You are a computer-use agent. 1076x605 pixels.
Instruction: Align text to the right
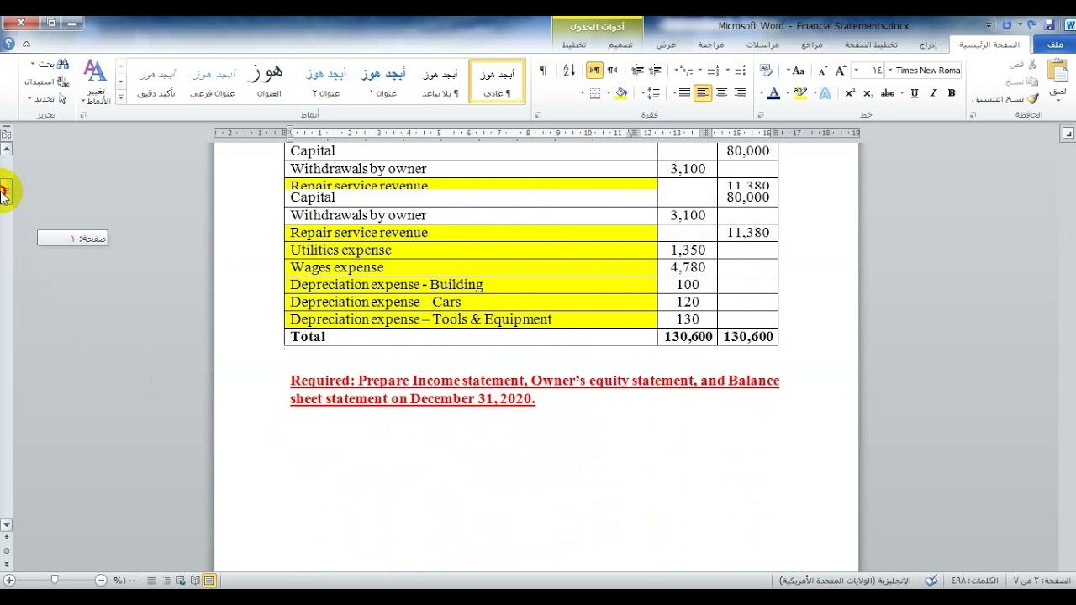[740, 93]
